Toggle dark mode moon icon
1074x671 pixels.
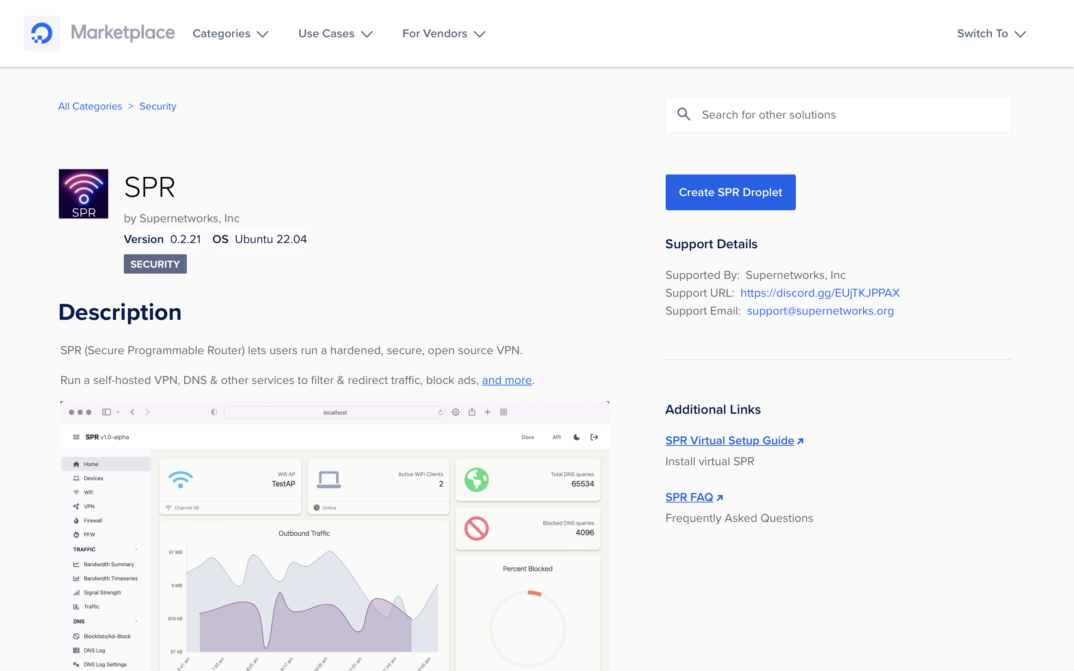click(577, 437)
